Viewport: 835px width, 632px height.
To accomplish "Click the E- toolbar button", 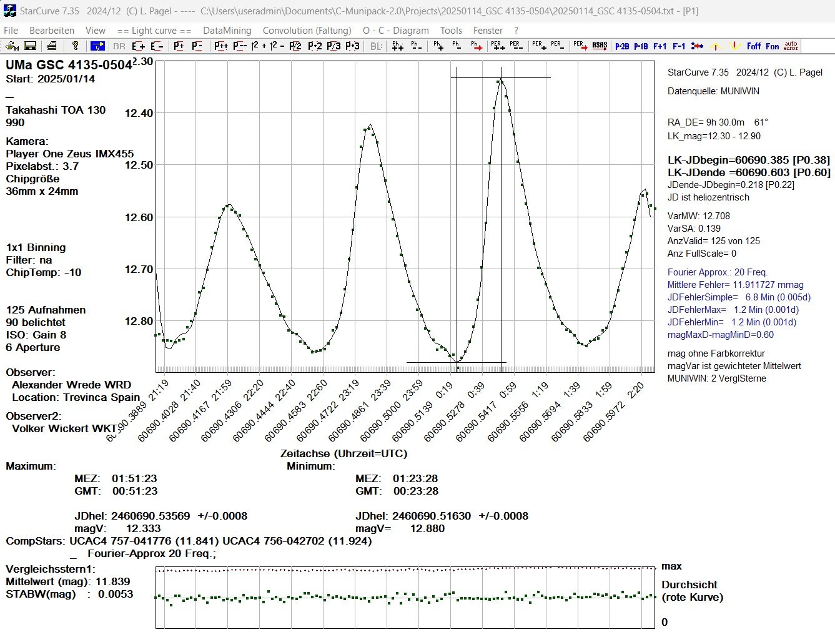I will click(156, 46).
